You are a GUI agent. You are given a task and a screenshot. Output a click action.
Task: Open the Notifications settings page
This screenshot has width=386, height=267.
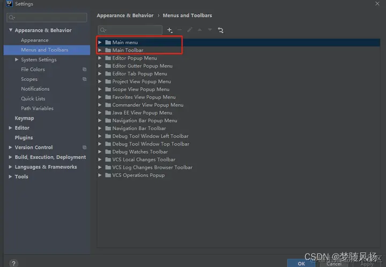coord(35,89)
